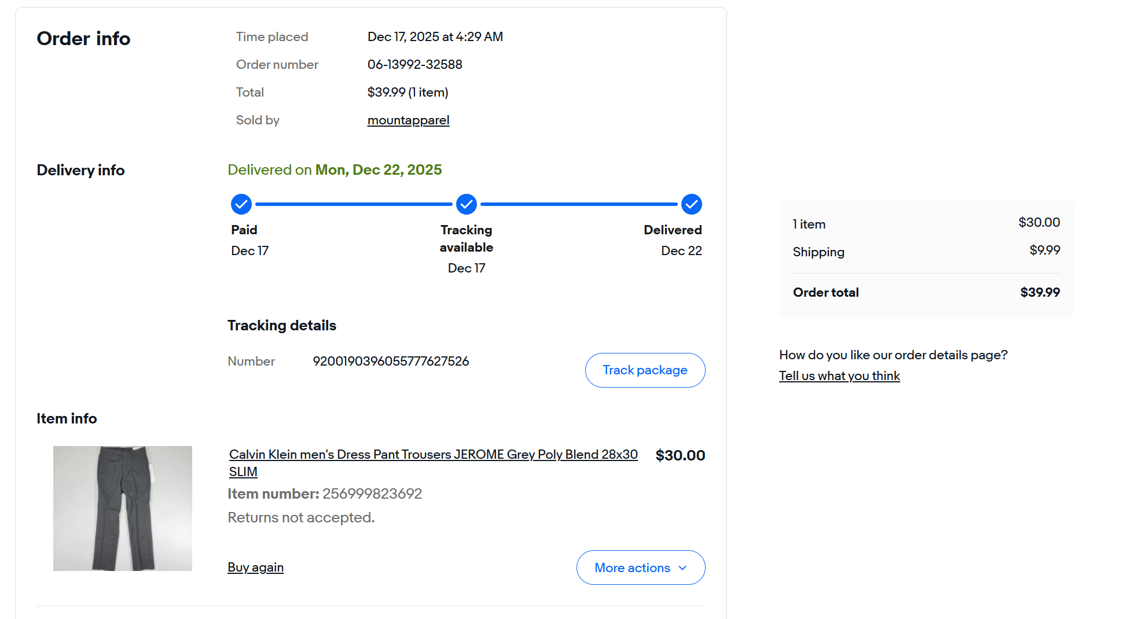The image size is (1127, 619).
Task: Click the tracking number 9200190396055777627526
Action: click(x=391, y=362)
